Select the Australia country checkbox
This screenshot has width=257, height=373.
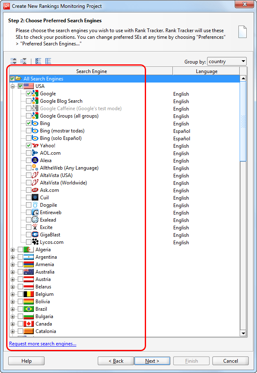point(21,271)
